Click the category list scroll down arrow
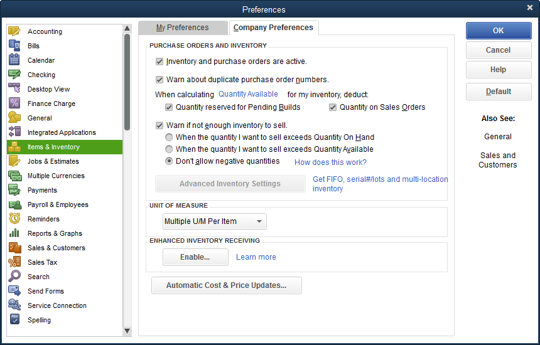The height and width of the screenshot is (345, 540). point(127,331)
